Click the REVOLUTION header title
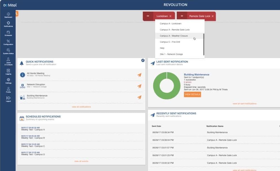Screen dimensions: 280x171 pos(175,5)
